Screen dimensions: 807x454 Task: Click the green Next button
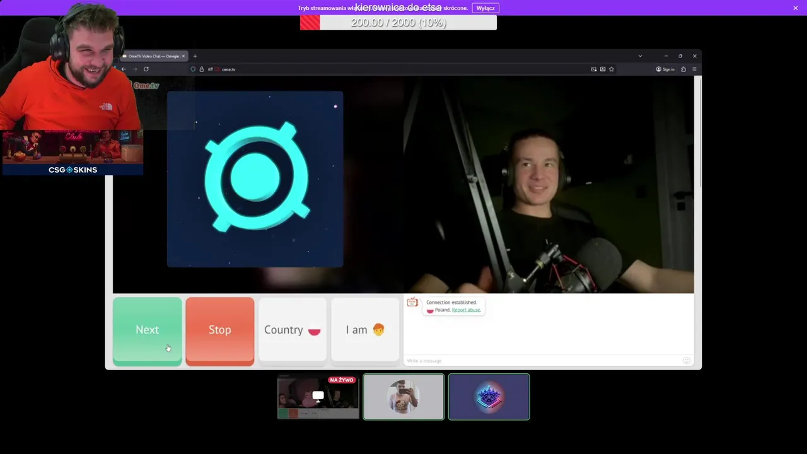[x=147, y=331]
